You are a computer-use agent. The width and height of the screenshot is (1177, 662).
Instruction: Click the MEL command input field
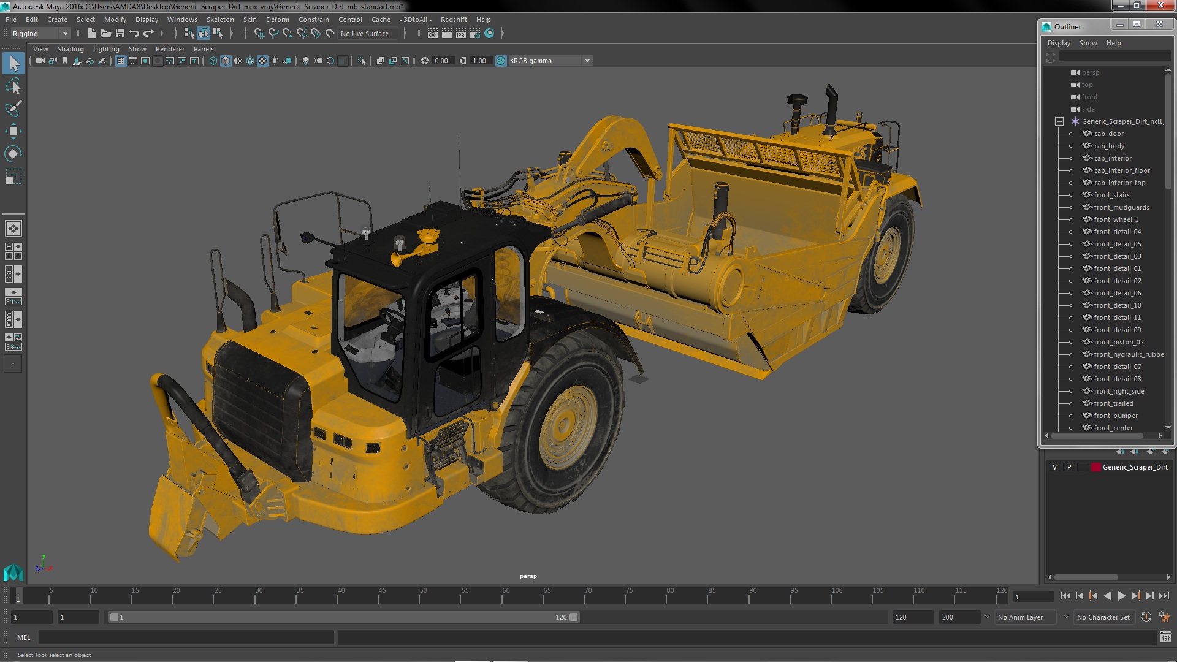click(x=186, y=637)
